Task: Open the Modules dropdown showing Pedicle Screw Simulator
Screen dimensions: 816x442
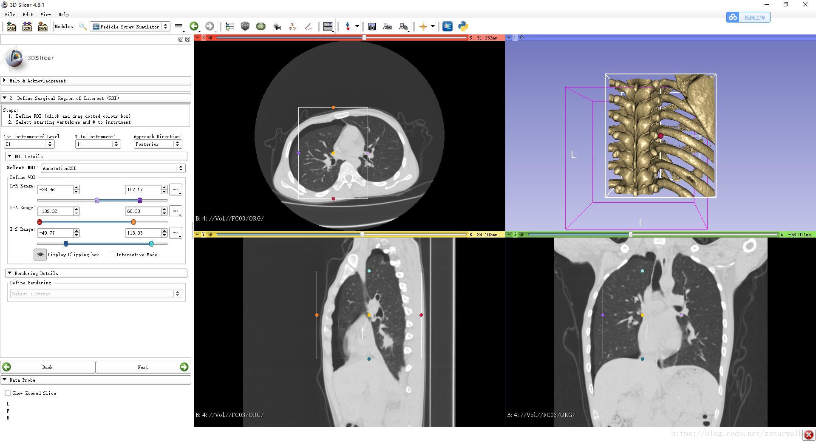Action: [x=130, y=26]
